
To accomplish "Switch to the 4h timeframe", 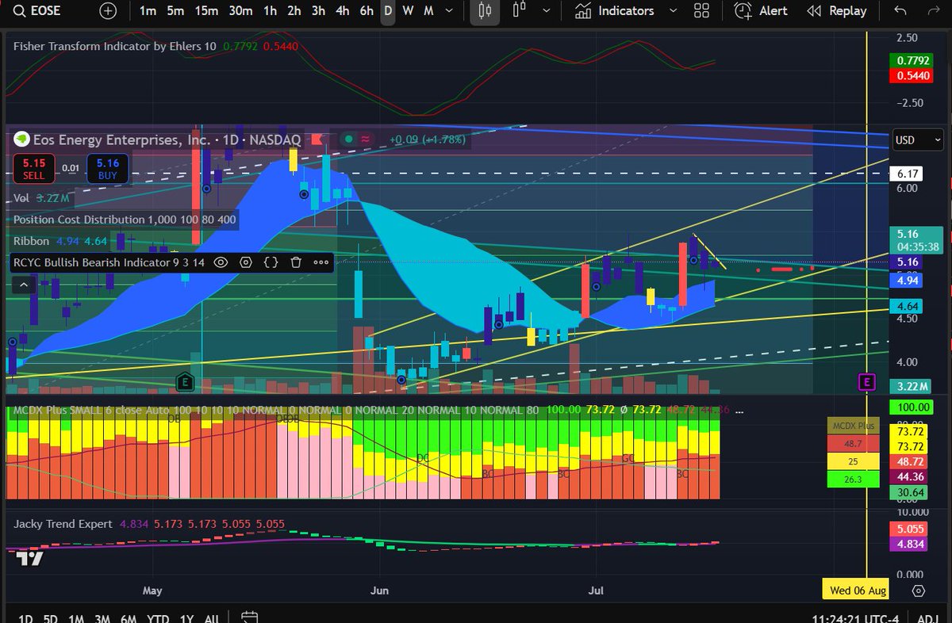I will point(342,11).
